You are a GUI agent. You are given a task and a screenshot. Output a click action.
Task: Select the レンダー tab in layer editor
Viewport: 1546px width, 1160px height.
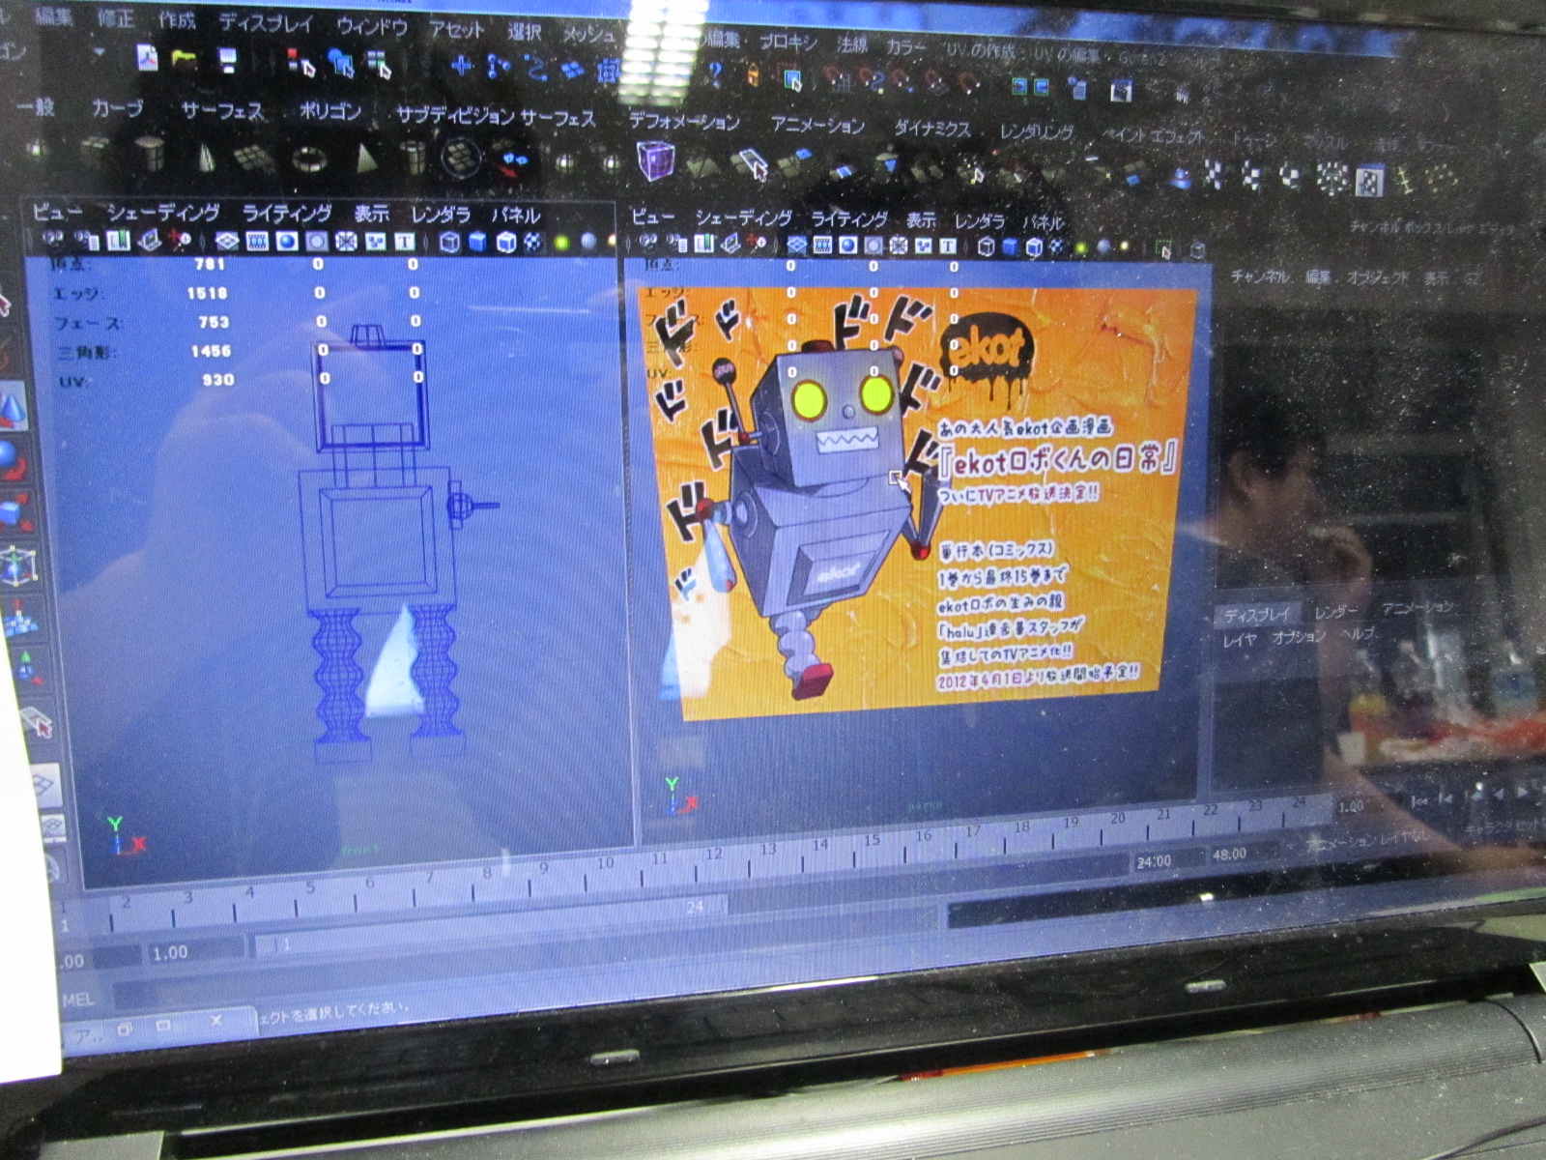tap(1335, 611)
